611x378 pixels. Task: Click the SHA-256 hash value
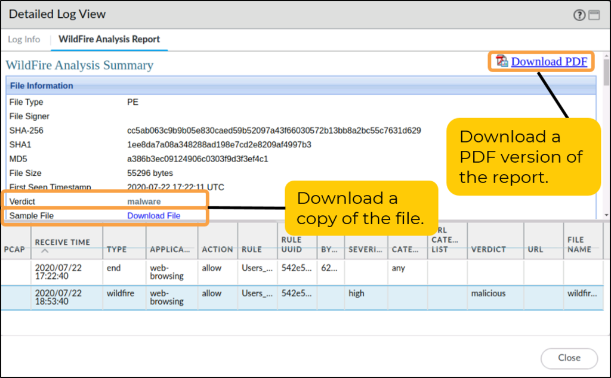[274, 131]
